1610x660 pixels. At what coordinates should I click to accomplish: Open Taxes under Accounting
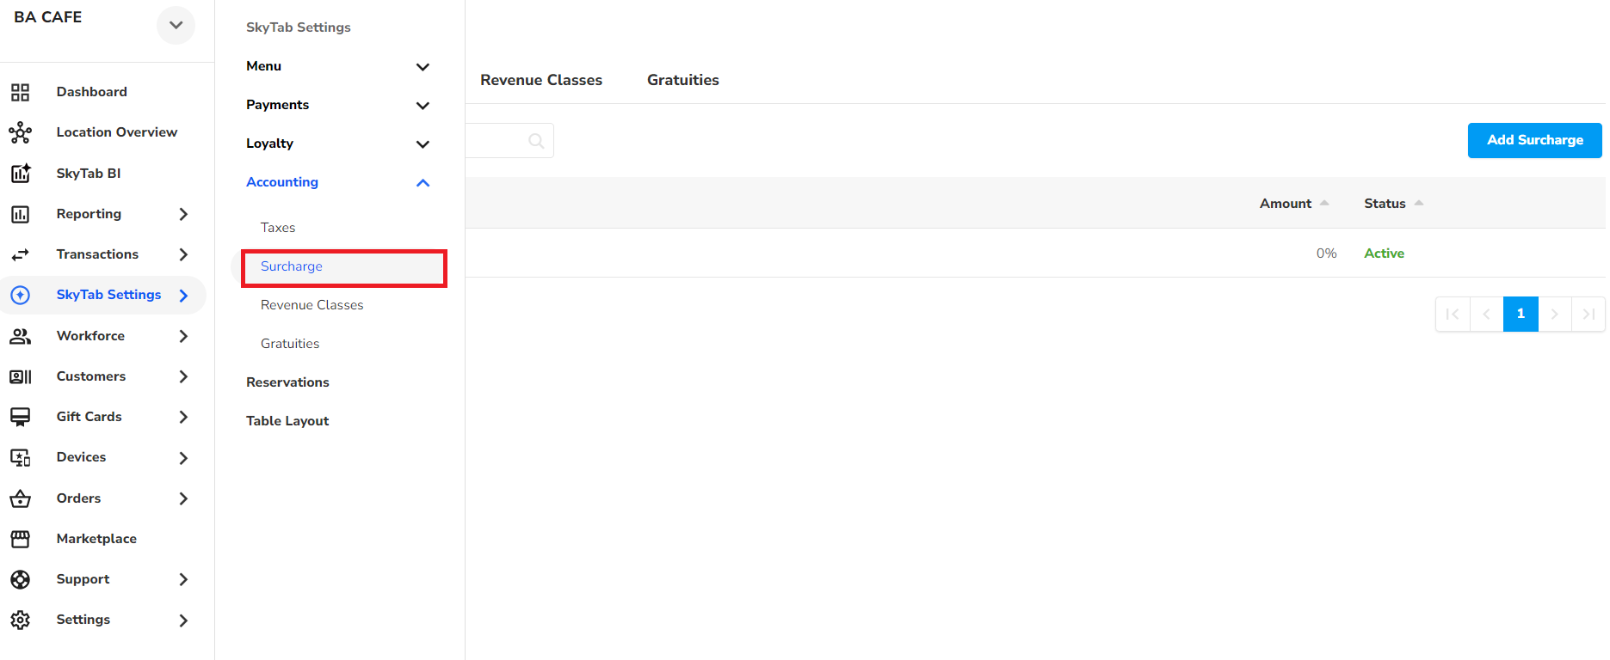pyautogui.click(x=278, y=228)
